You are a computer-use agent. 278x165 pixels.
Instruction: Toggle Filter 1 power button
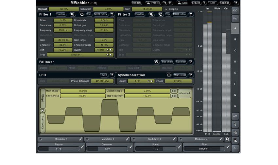(82, 14)
